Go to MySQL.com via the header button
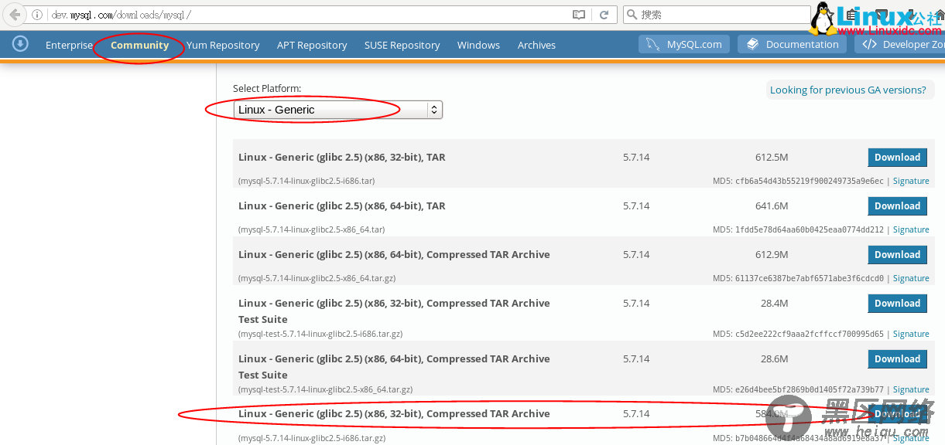 [685, 44]
